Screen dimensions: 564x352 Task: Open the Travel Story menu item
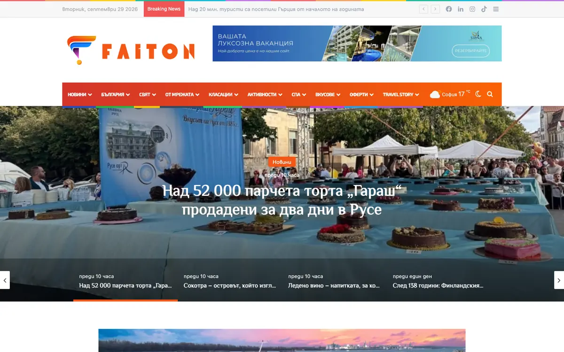click(400, 94)
